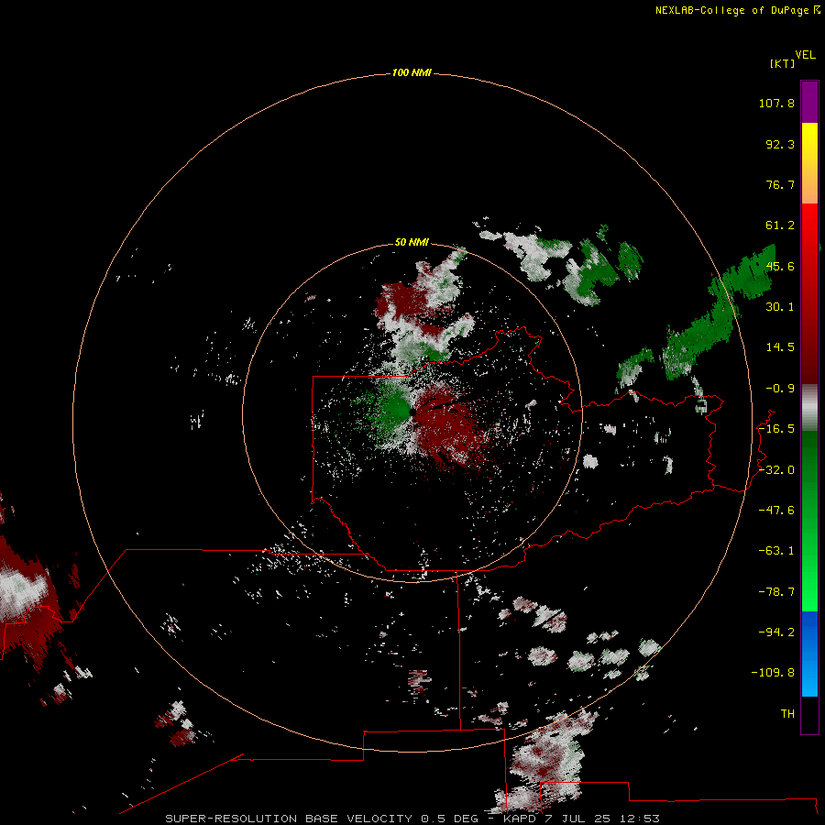
Task: Click the -16.5 legend value
Action: [776, 429]
